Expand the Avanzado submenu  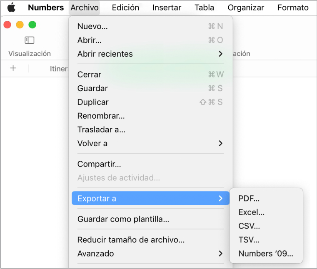pyautogui.click(x=151, y=253)
